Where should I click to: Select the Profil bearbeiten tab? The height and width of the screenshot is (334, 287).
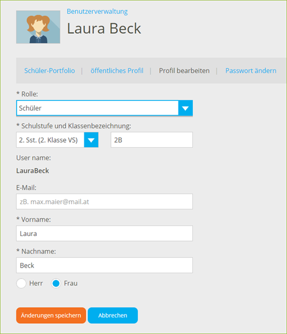[184, 70]
